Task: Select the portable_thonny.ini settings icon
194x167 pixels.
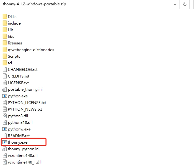Action: point(4,89)
